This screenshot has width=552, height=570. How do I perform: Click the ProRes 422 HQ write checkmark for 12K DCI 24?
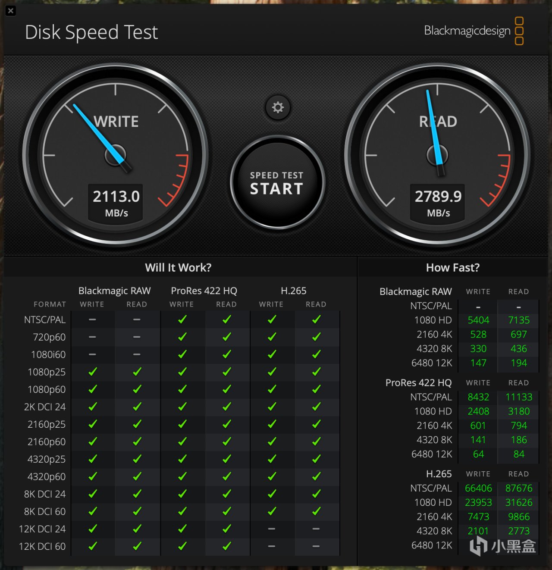(182, 529)
